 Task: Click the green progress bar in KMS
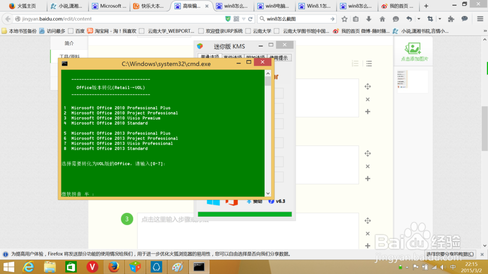[244, 214]
